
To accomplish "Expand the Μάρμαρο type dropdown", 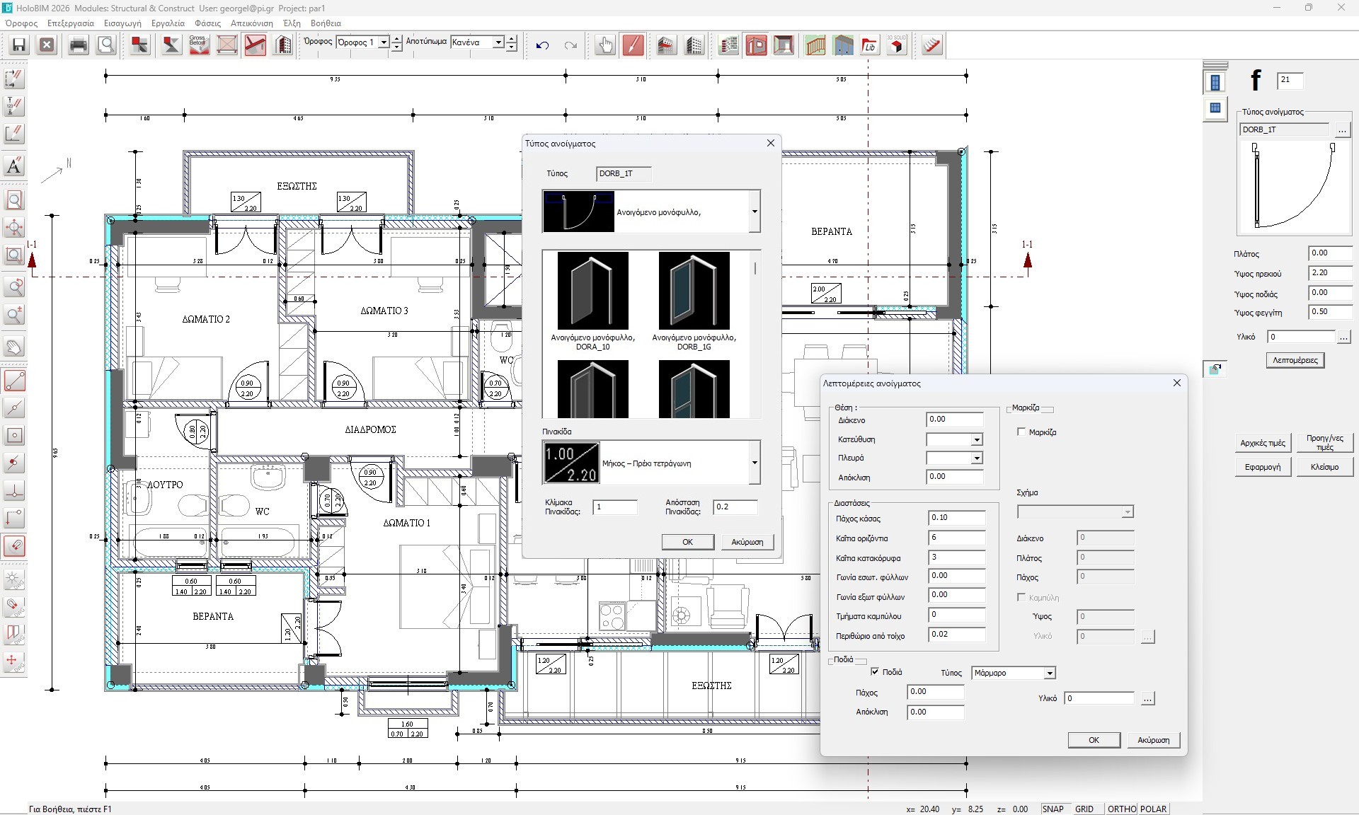I will (x=1050, y=673).
